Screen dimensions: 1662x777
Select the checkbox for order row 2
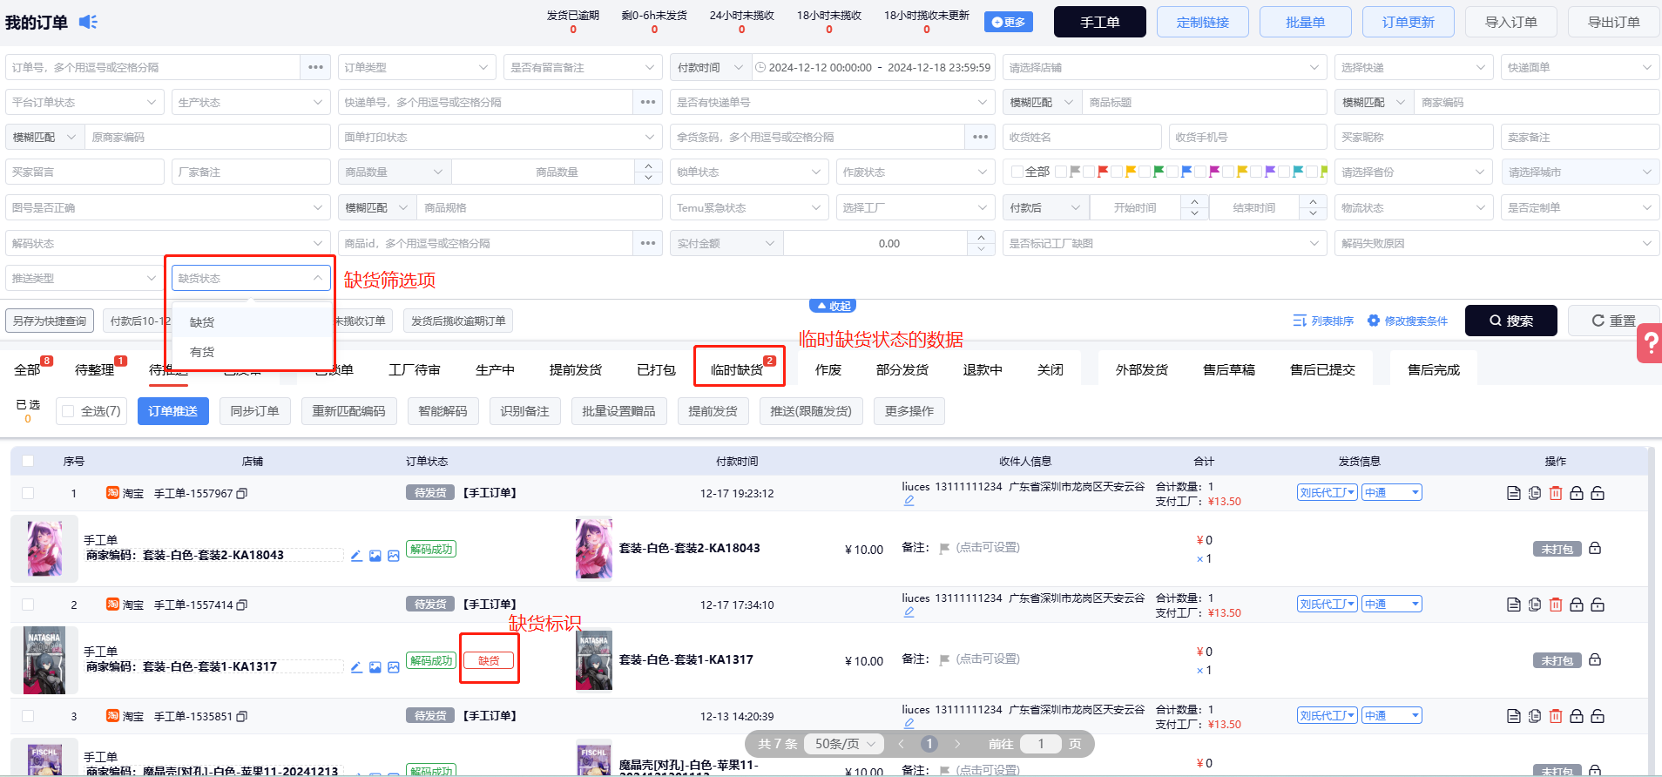28,605
